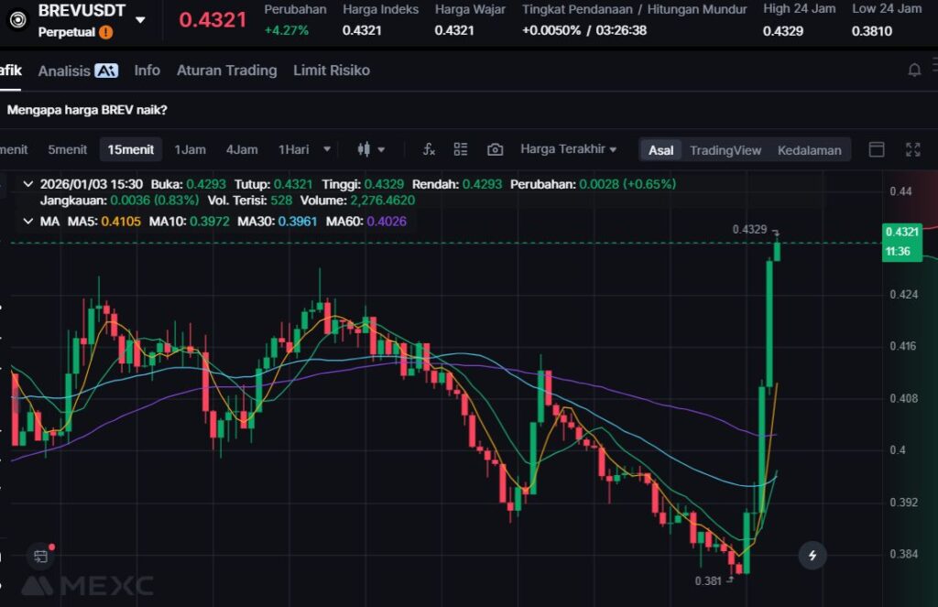Collapse the MA indicator legend

27,221
